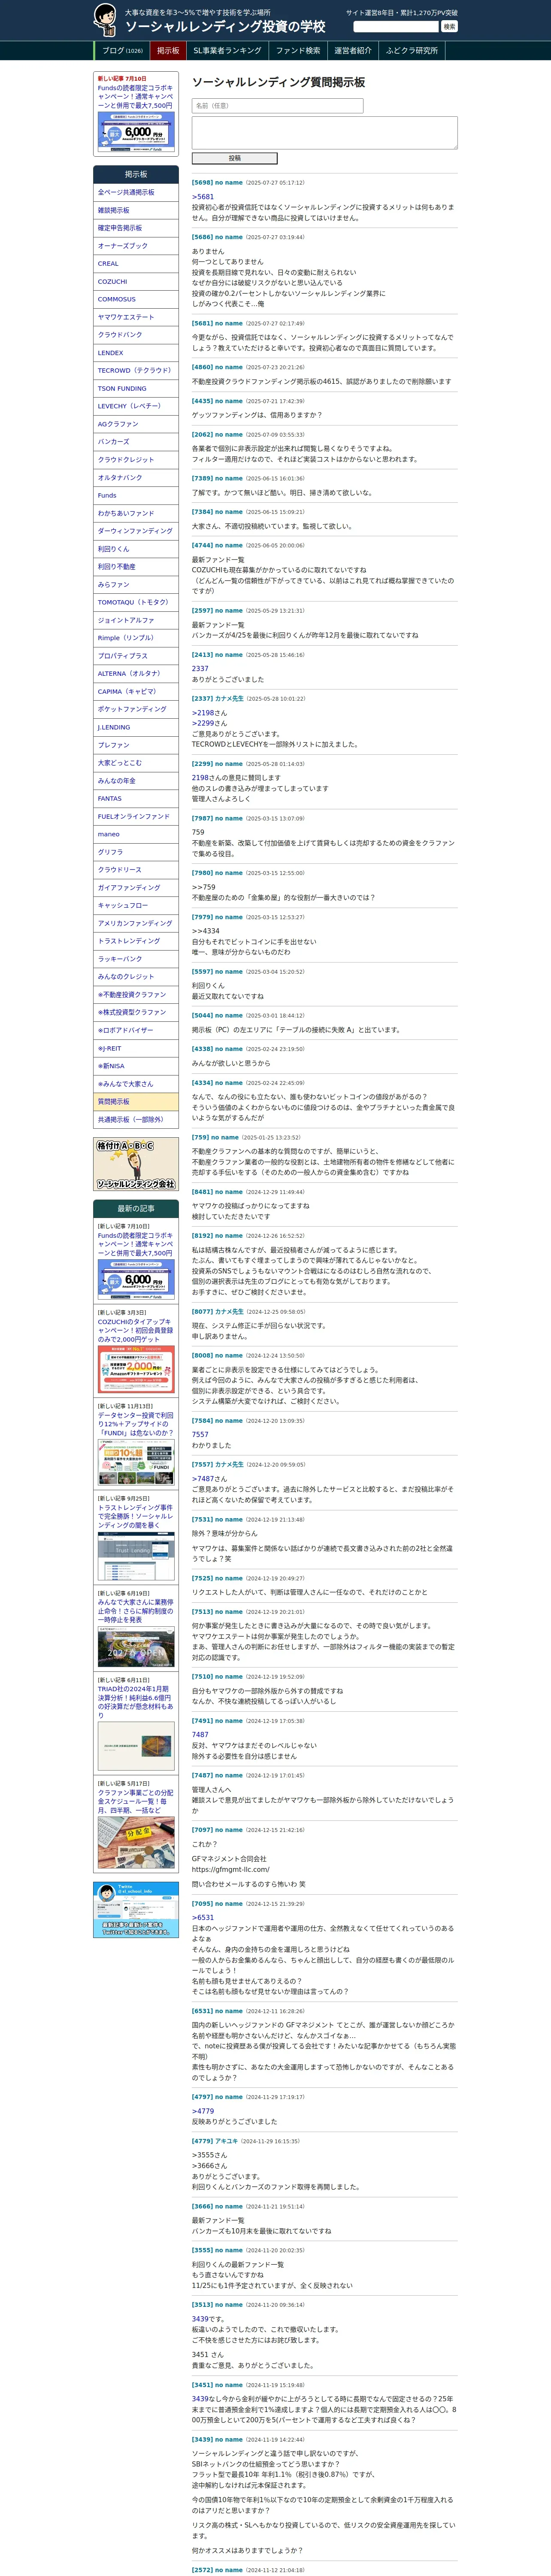551x2576 pixels.
Task: Follow the >7487 reply reference
Action: pyautogui.click(x=203, y=1478)
